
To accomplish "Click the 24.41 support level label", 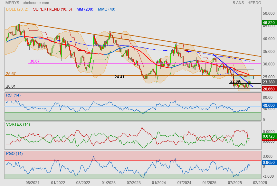I will (x=119, y=77).
